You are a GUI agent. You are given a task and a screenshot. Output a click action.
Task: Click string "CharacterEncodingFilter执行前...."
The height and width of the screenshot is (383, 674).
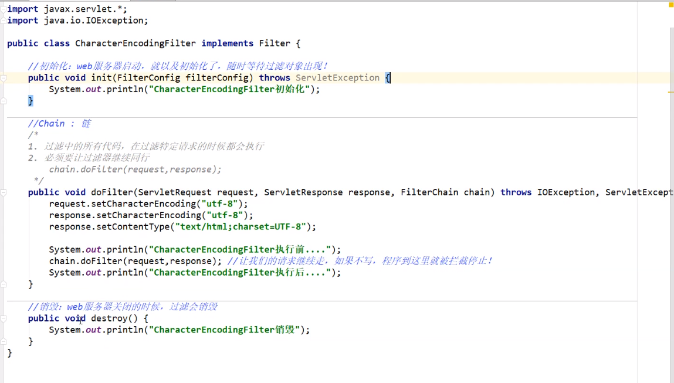coord(240,250)
